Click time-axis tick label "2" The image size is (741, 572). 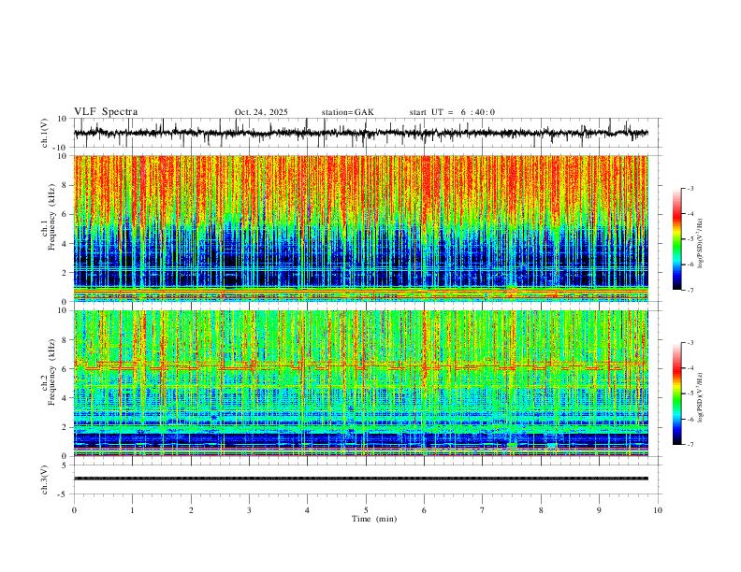pyautogui.click(x=191, y=510)
